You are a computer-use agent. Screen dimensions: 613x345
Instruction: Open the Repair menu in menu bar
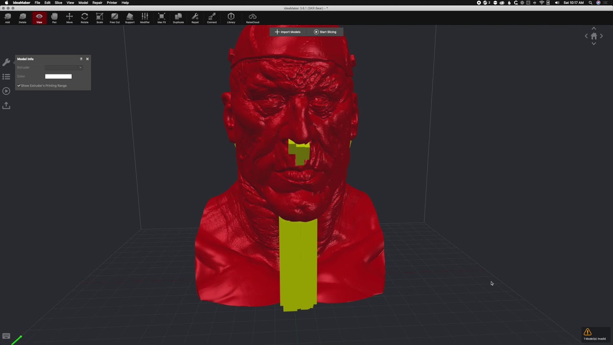(97, 3)
